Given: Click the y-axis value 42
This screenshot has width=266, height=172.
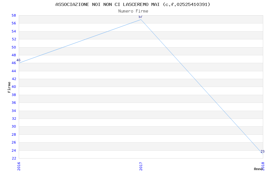Looking at the screenshot, I should pos(14,79).
